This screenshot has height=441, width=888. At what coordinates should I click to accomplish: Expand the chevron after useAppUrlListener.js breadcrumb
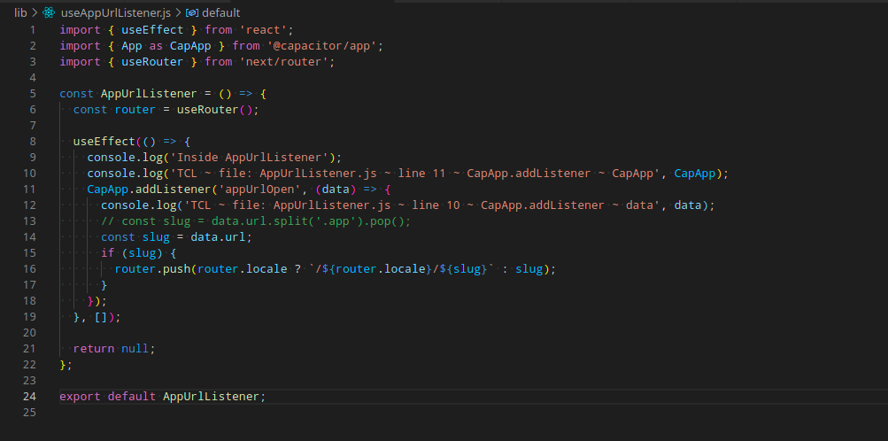[178, 12]
